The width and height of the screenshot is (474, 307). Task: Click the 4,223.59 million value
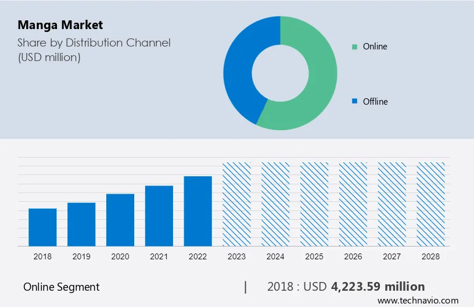coord(378,287)
